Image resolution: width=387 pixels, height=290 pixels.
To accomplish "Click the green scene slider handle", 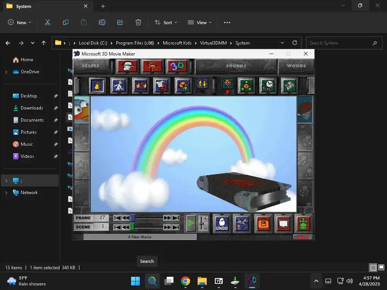I will click(x=132, y=227).
